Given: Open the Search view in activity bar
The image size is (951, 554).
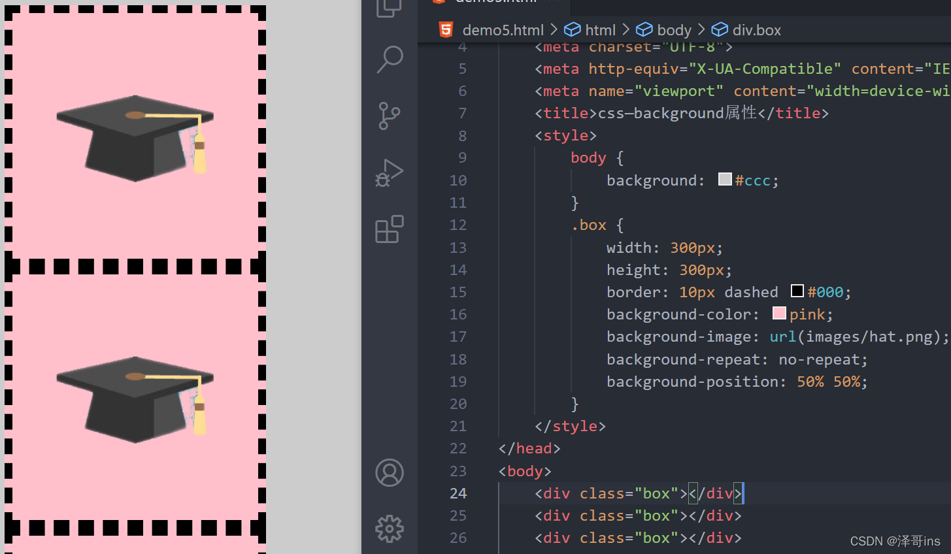Looking at the screenshot, I should [390, 59].
